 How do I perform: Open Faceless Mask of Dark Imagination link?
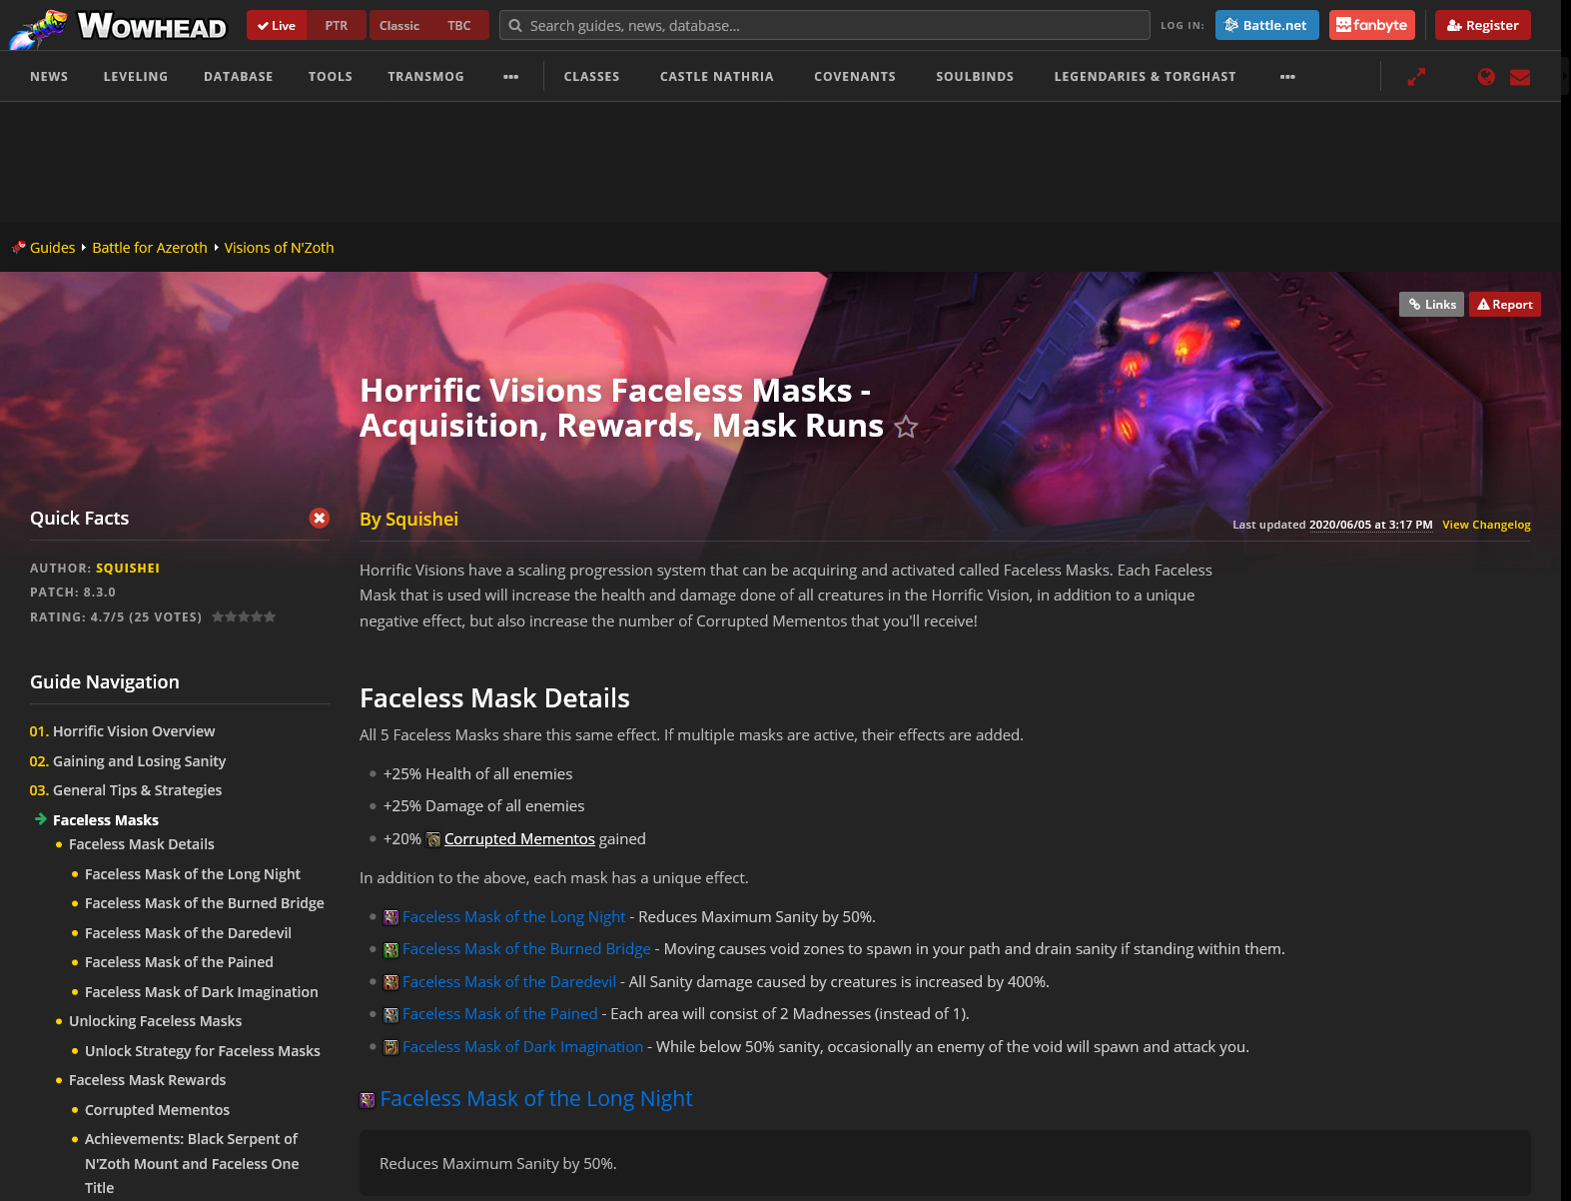[522, 1047]
